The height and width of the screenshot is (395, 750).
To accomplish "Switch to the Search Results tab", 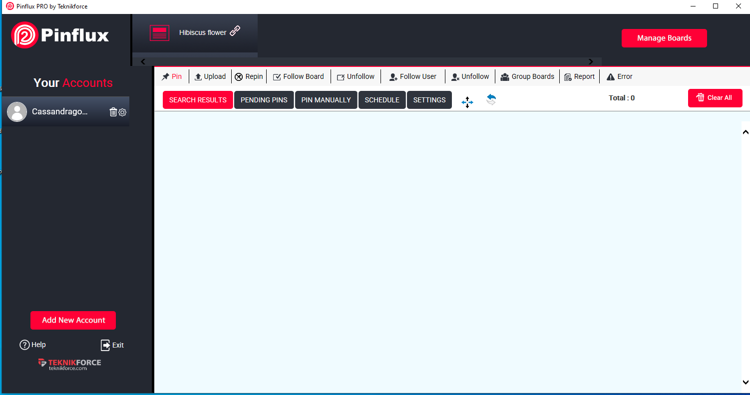I will (x=198, y=100).
